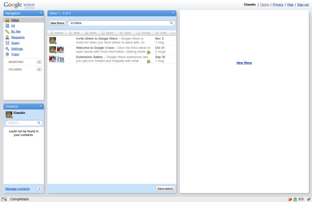Open the All waves link
Viewport: 312px width, 202px height.
tap(13, 26)
